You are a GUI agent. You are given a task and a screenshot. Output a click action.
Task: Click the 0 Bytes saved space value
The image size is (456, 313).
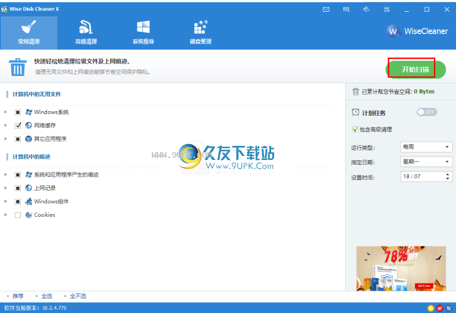coord(424,91)
